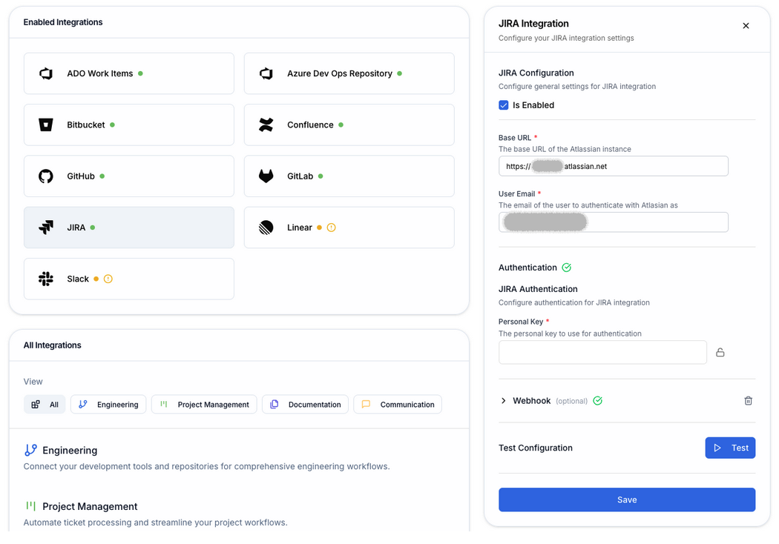
Task: Click the 'All Integrations' heading
Action: point(52,345)
